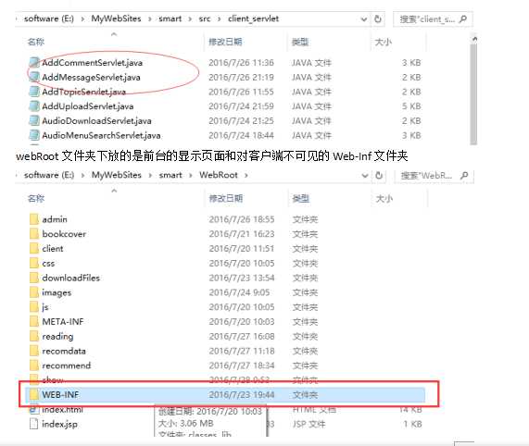Click the admin folder icon
Viewport: 529px width, 446px height.
(34, 219)
